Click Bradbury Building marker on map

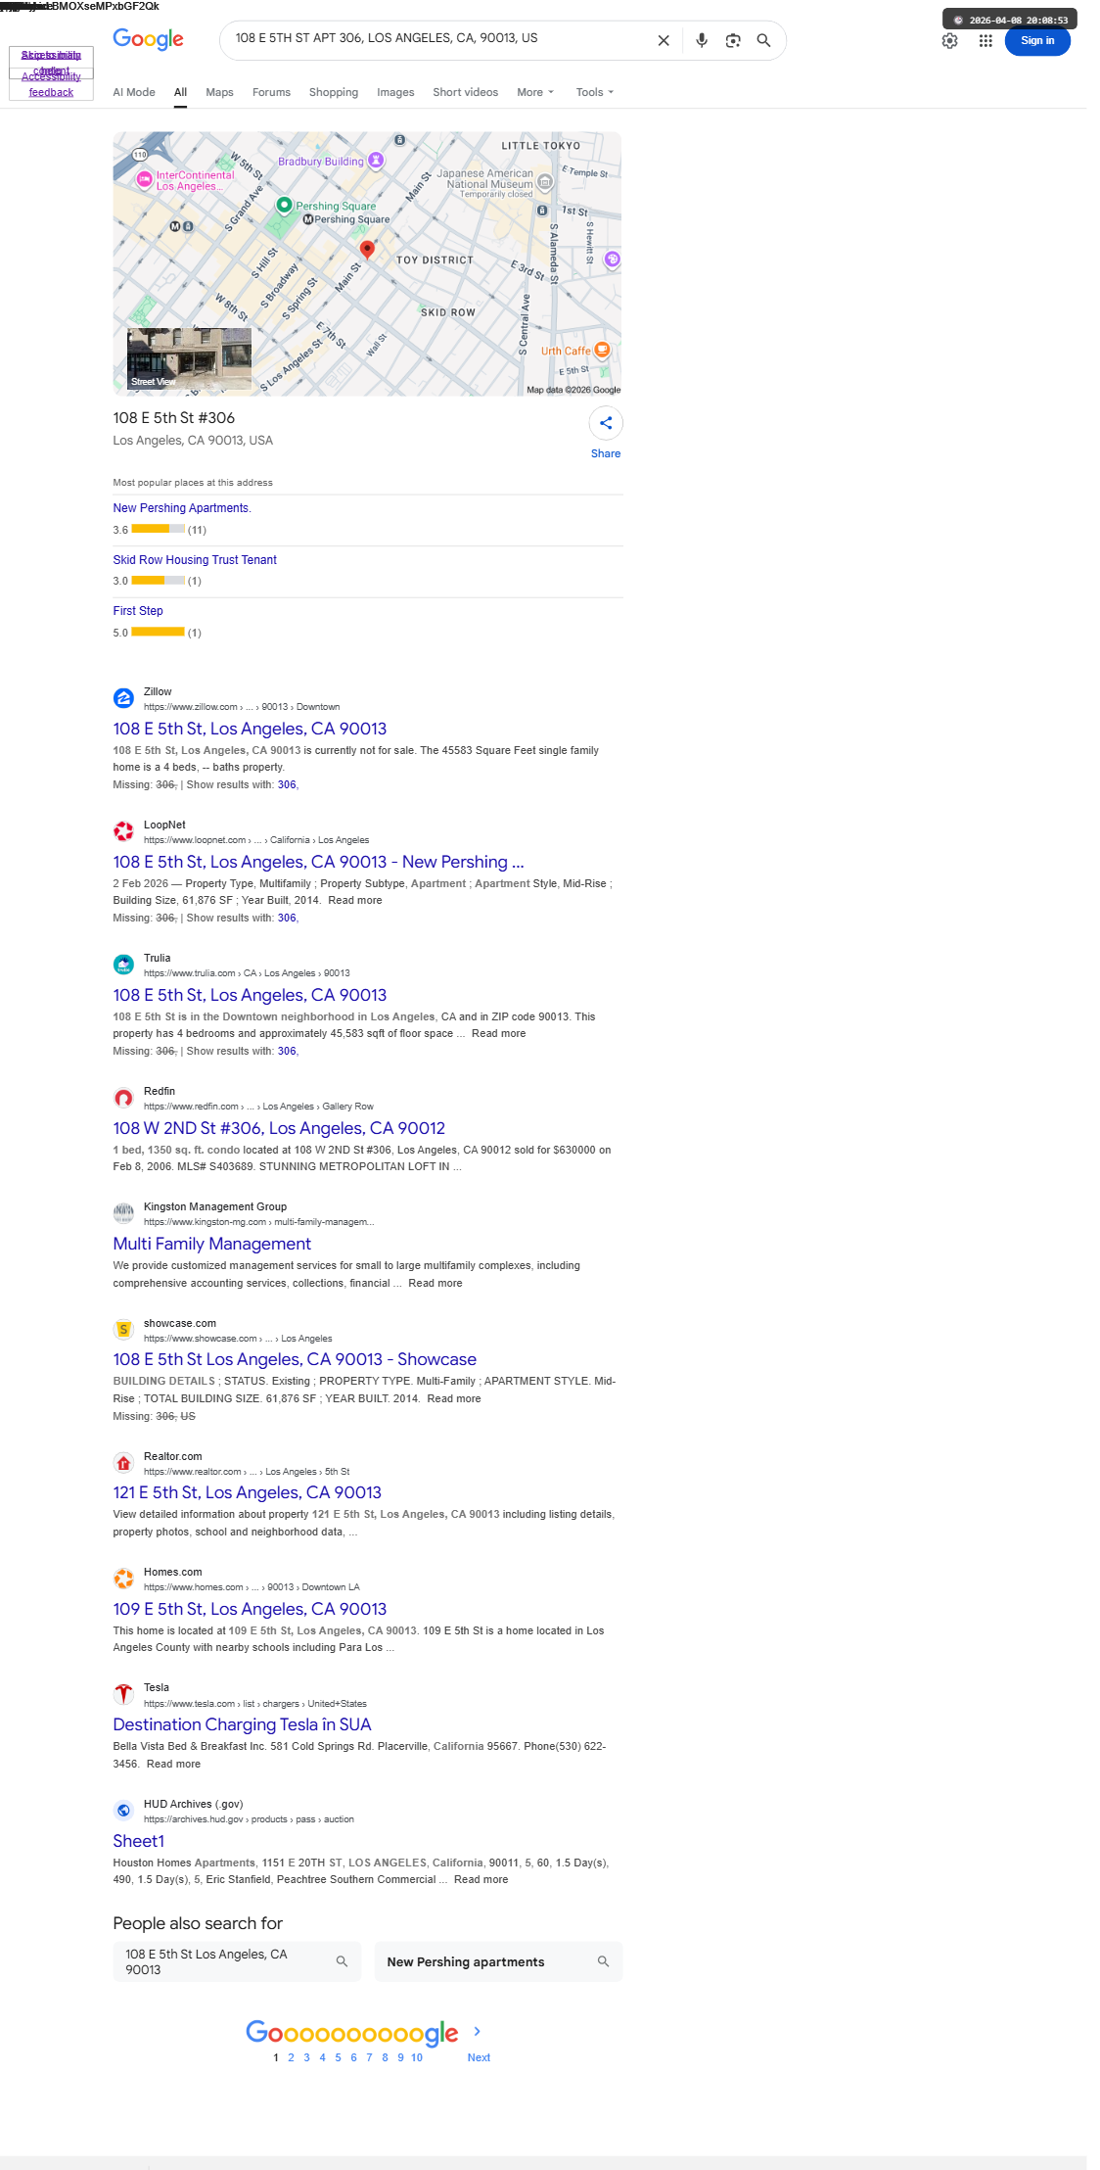[x=376, y=161]
